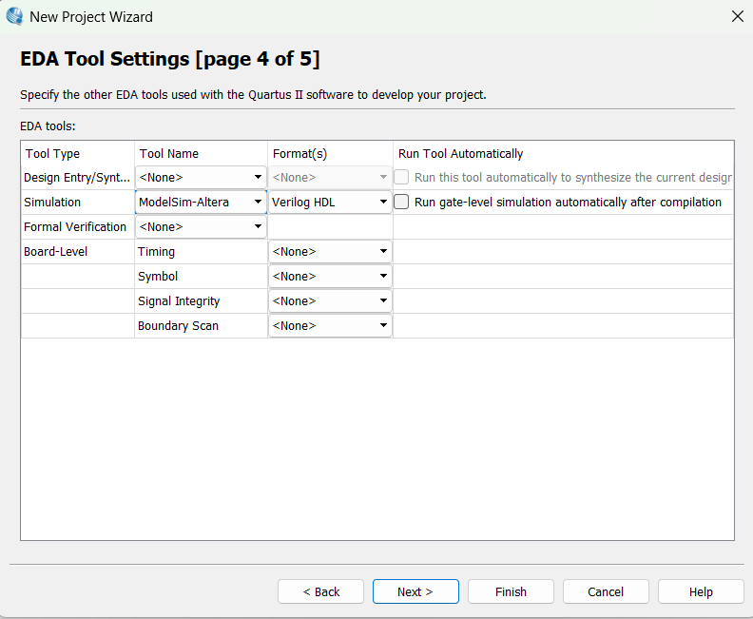Open Formal Verification tool name dropdown
This screenshot has width=753, height=619.
click(x=201, y=226)
